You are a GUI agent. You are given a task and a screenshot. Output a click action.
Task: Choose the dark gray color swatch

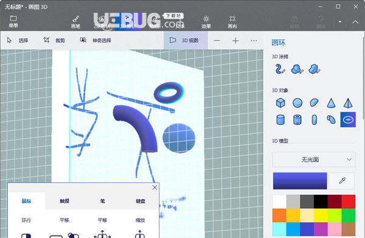(307, 202)
